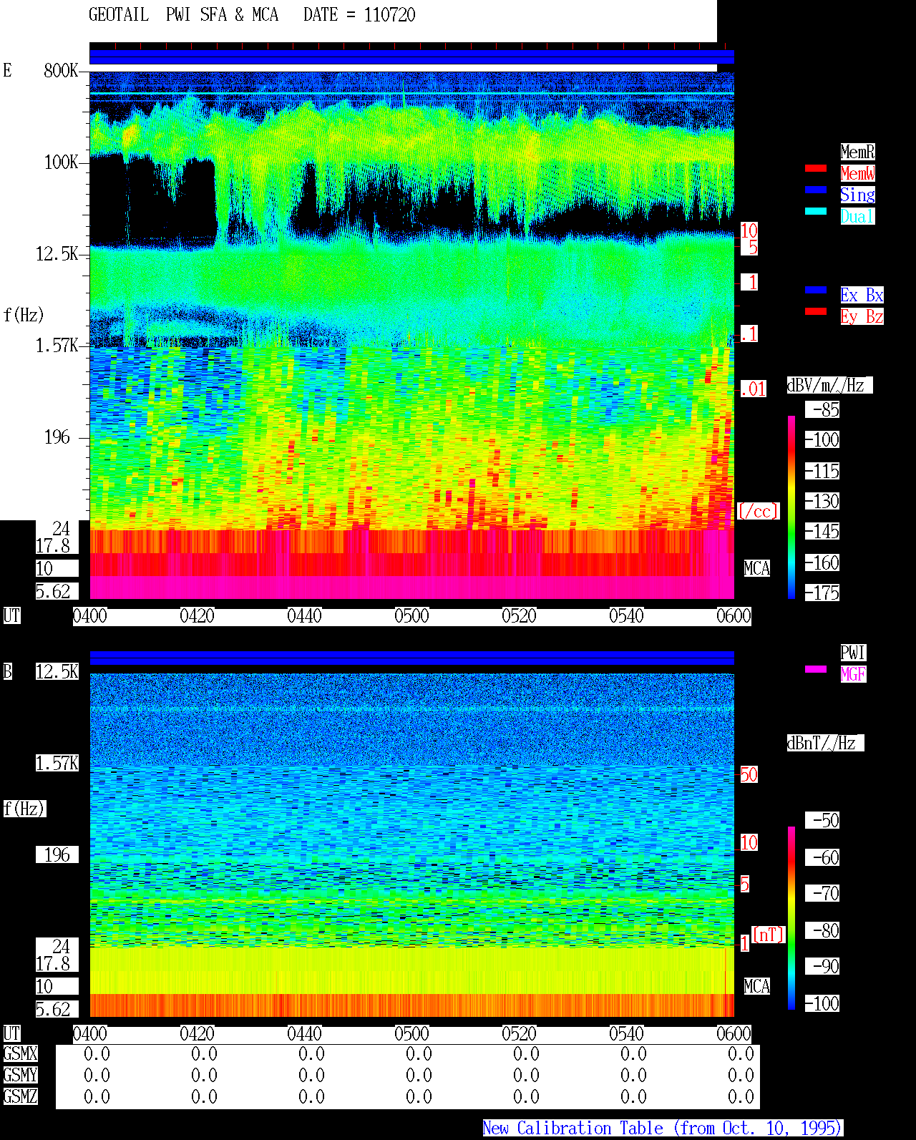Select the MGF legend label
This screenshot has height=1140, width=916.
pyautogui.click(x=853, y=674)
